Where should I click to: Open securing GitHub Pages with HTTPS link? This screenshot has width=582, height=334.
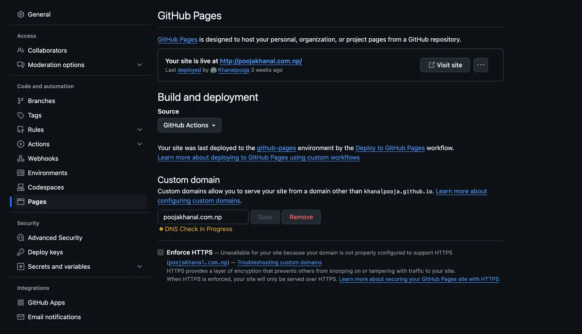tap(419, 279)
